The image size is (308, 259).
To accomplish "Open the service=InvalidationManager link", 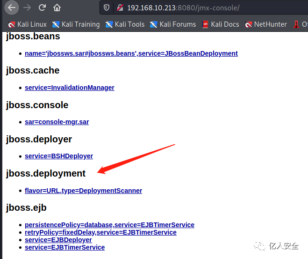I will (70, 88).
